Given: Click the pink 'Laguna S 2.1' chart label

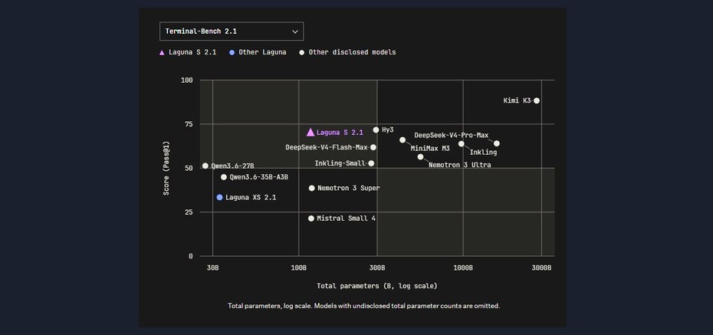Looking at the screenshot, I should point(340,133).
